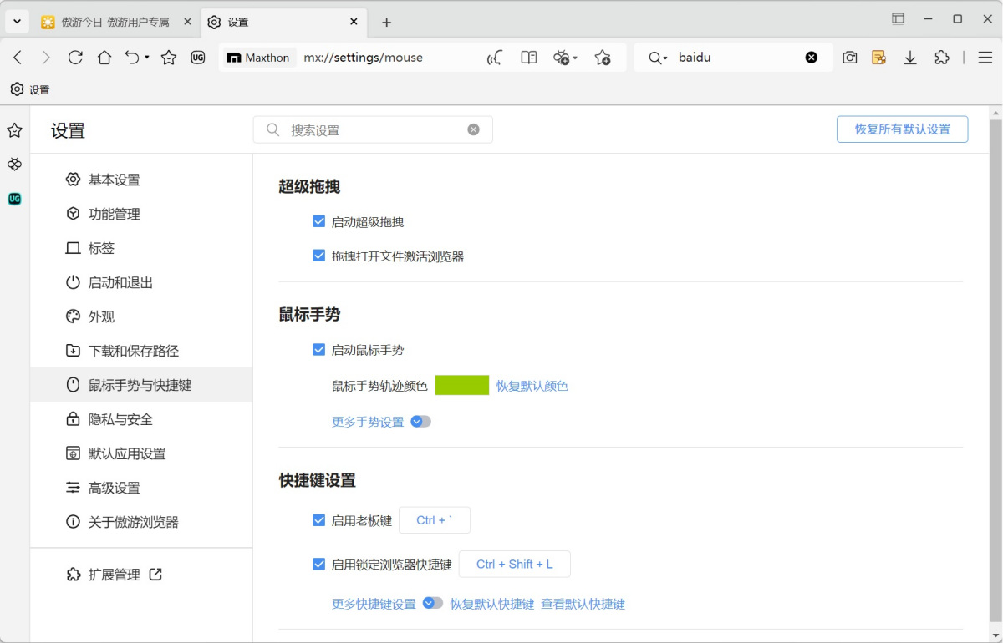Open the favorites star in left sidebar
The image size is (1003, 643).
point(14,130)
